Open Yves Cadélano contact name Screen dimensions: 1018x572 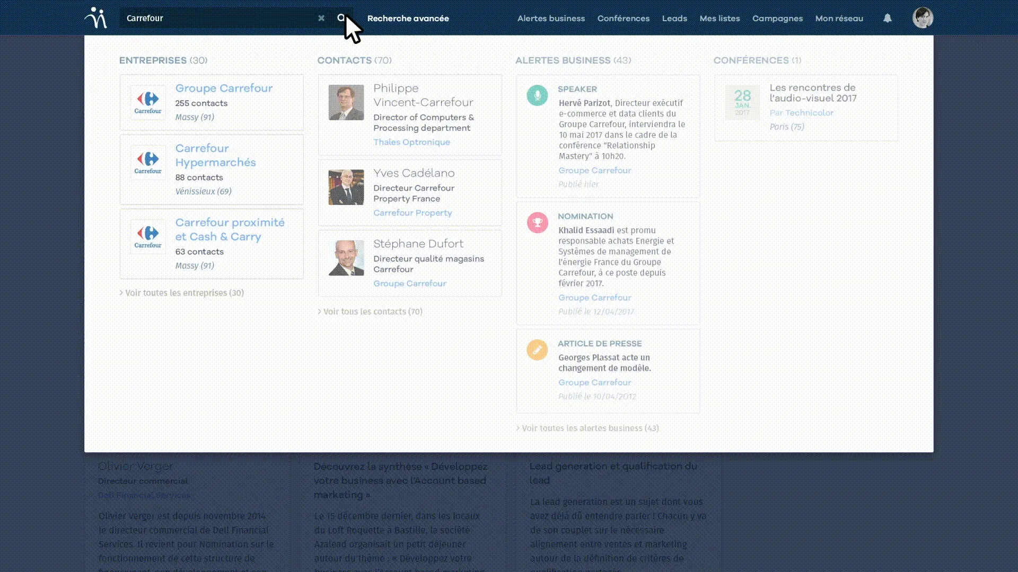coord(414,173)
